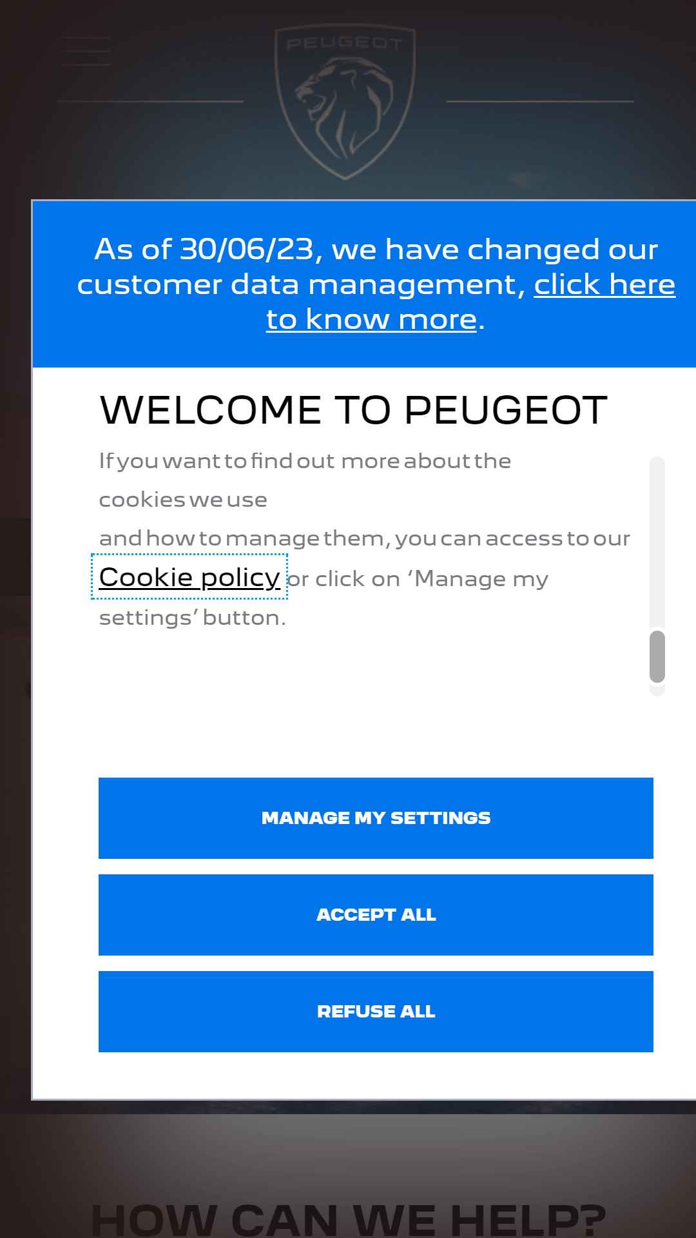Click the header line right of logo
Image resolution: width=696 pixels, height=1238 pixels.
540,101
